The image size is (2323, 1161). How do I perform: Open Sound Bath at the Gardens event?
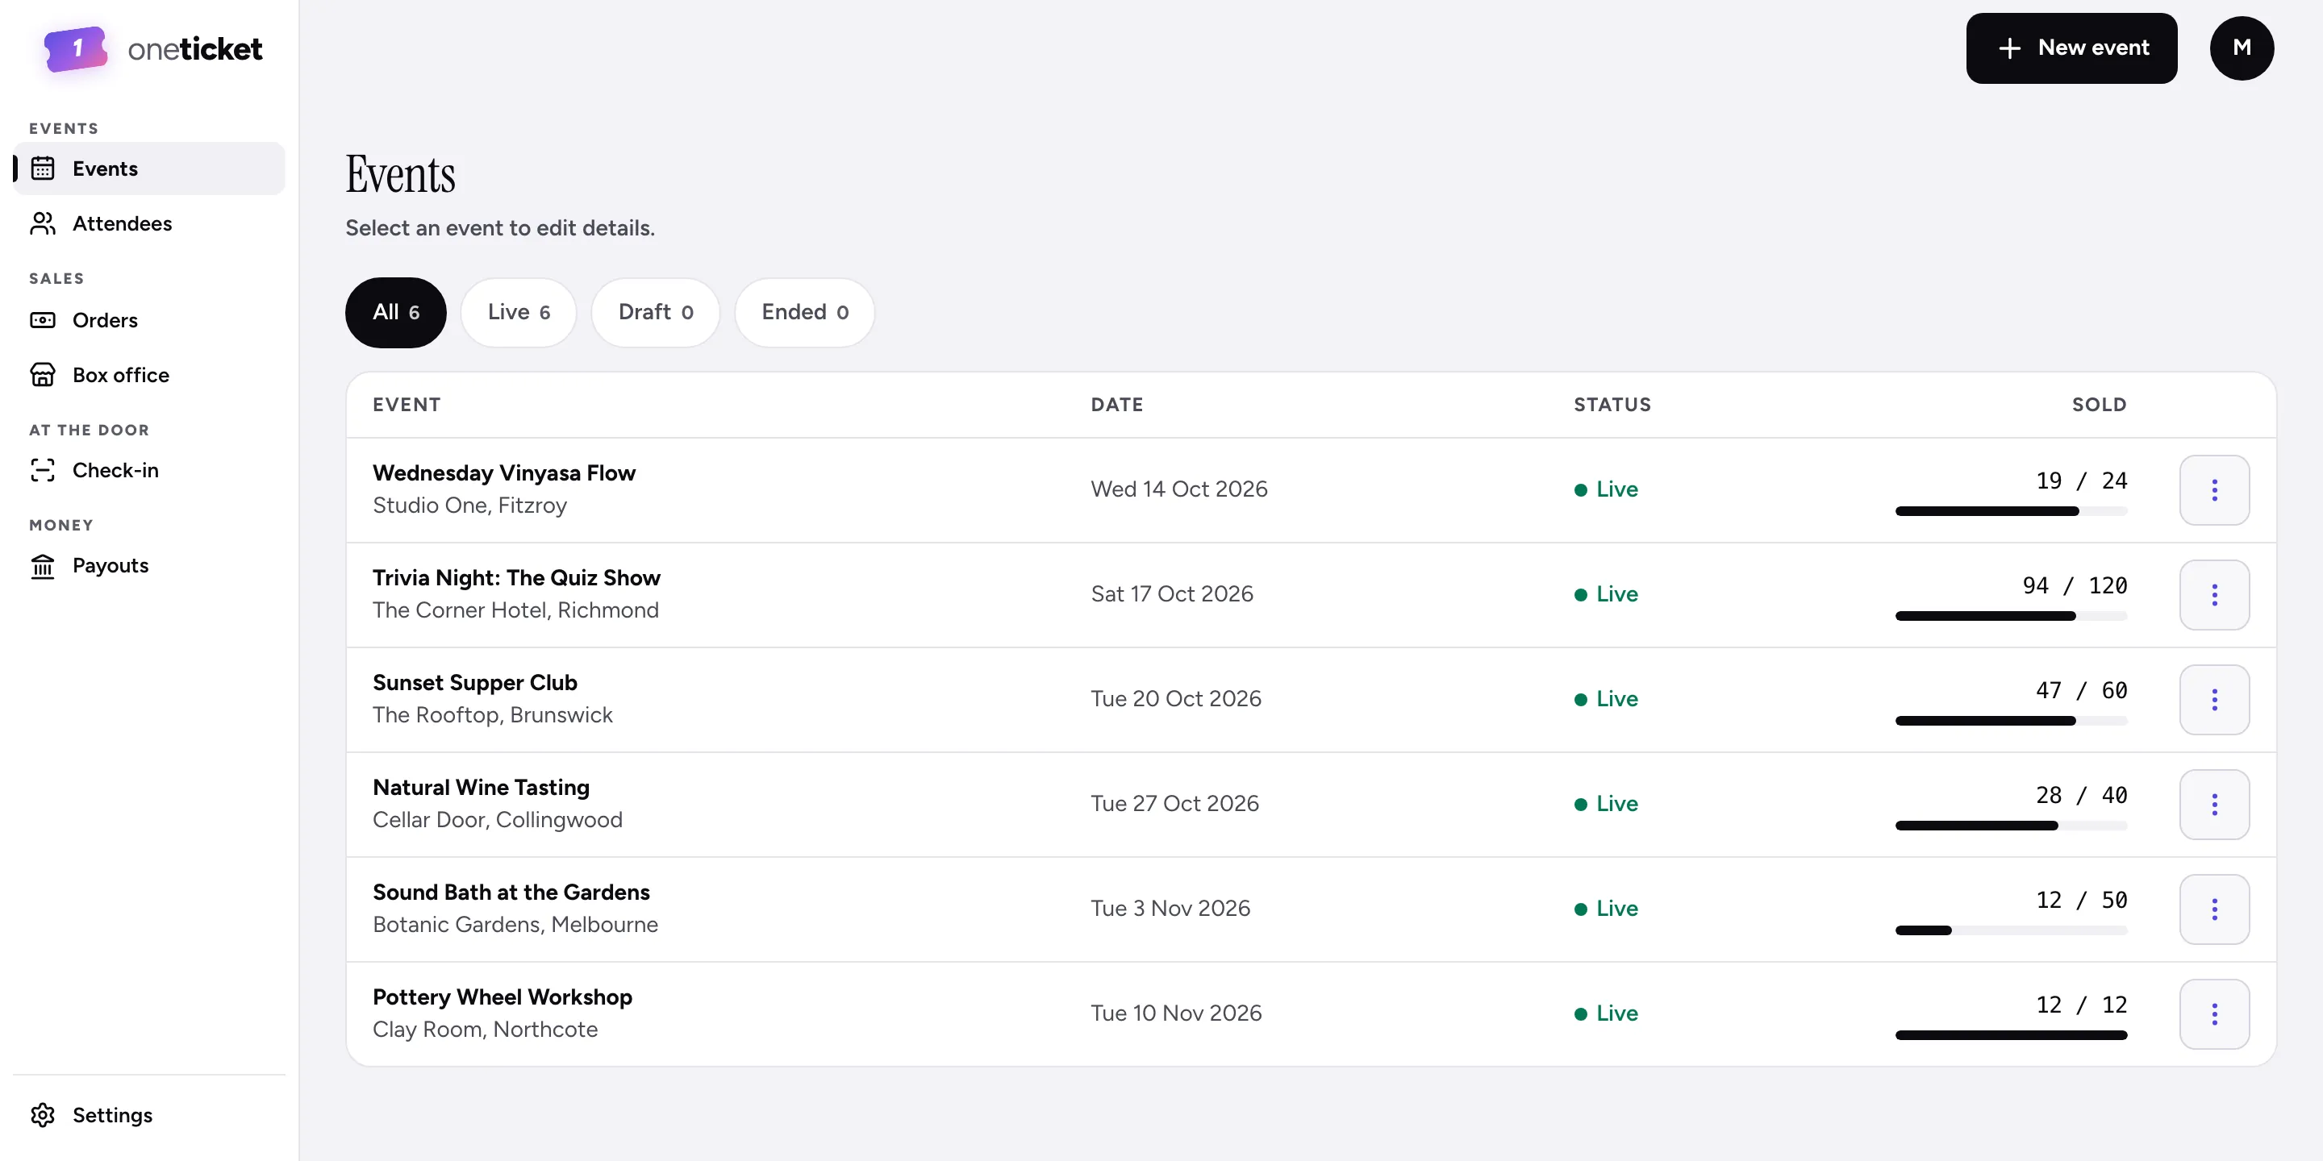511,893
